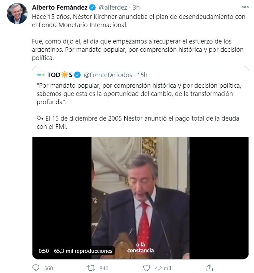The height and width of the screenshot is (273, 254).
Task: Open the @FrenteDeTodos handle
Action: click(x=108, y=75)
